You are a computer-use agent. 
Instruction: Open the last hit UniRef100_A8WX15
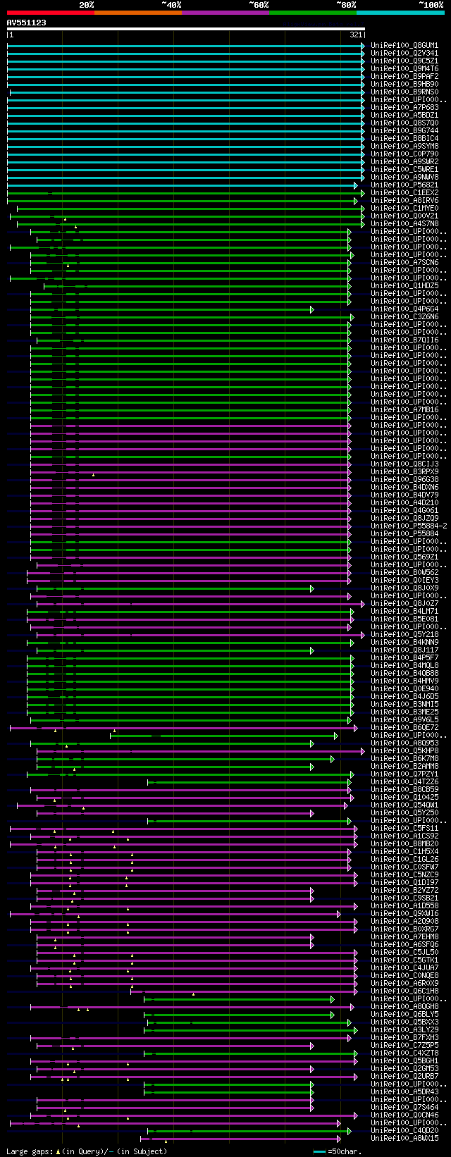(x=404, y=1139)
